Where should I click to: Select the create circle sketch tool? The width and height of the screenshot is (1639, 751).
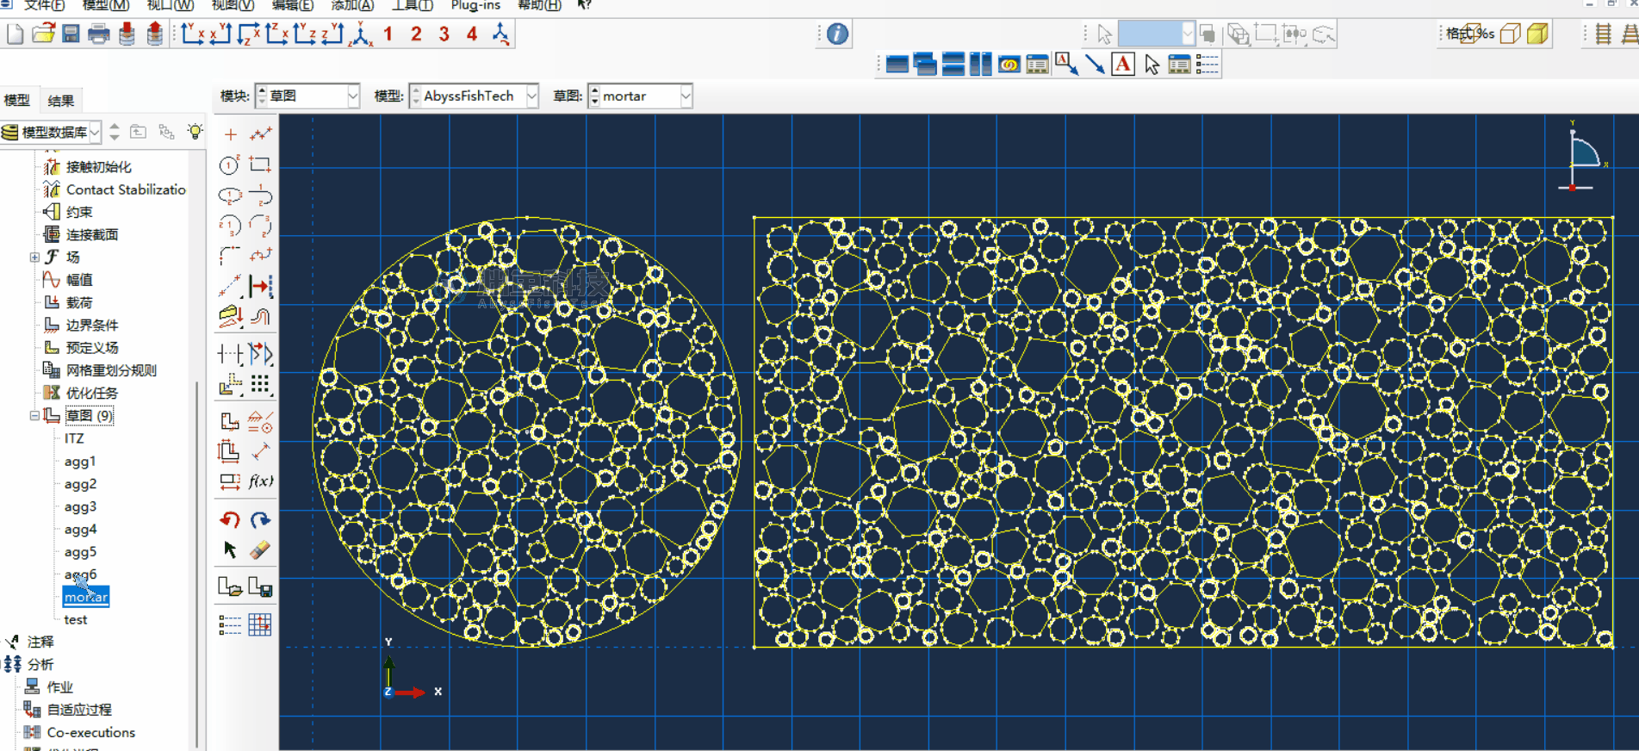tap(229, 164)
